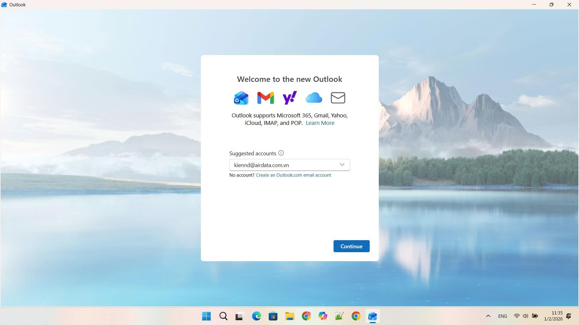
Task: Open the notification bell in tray
Action: coord(569,316)
